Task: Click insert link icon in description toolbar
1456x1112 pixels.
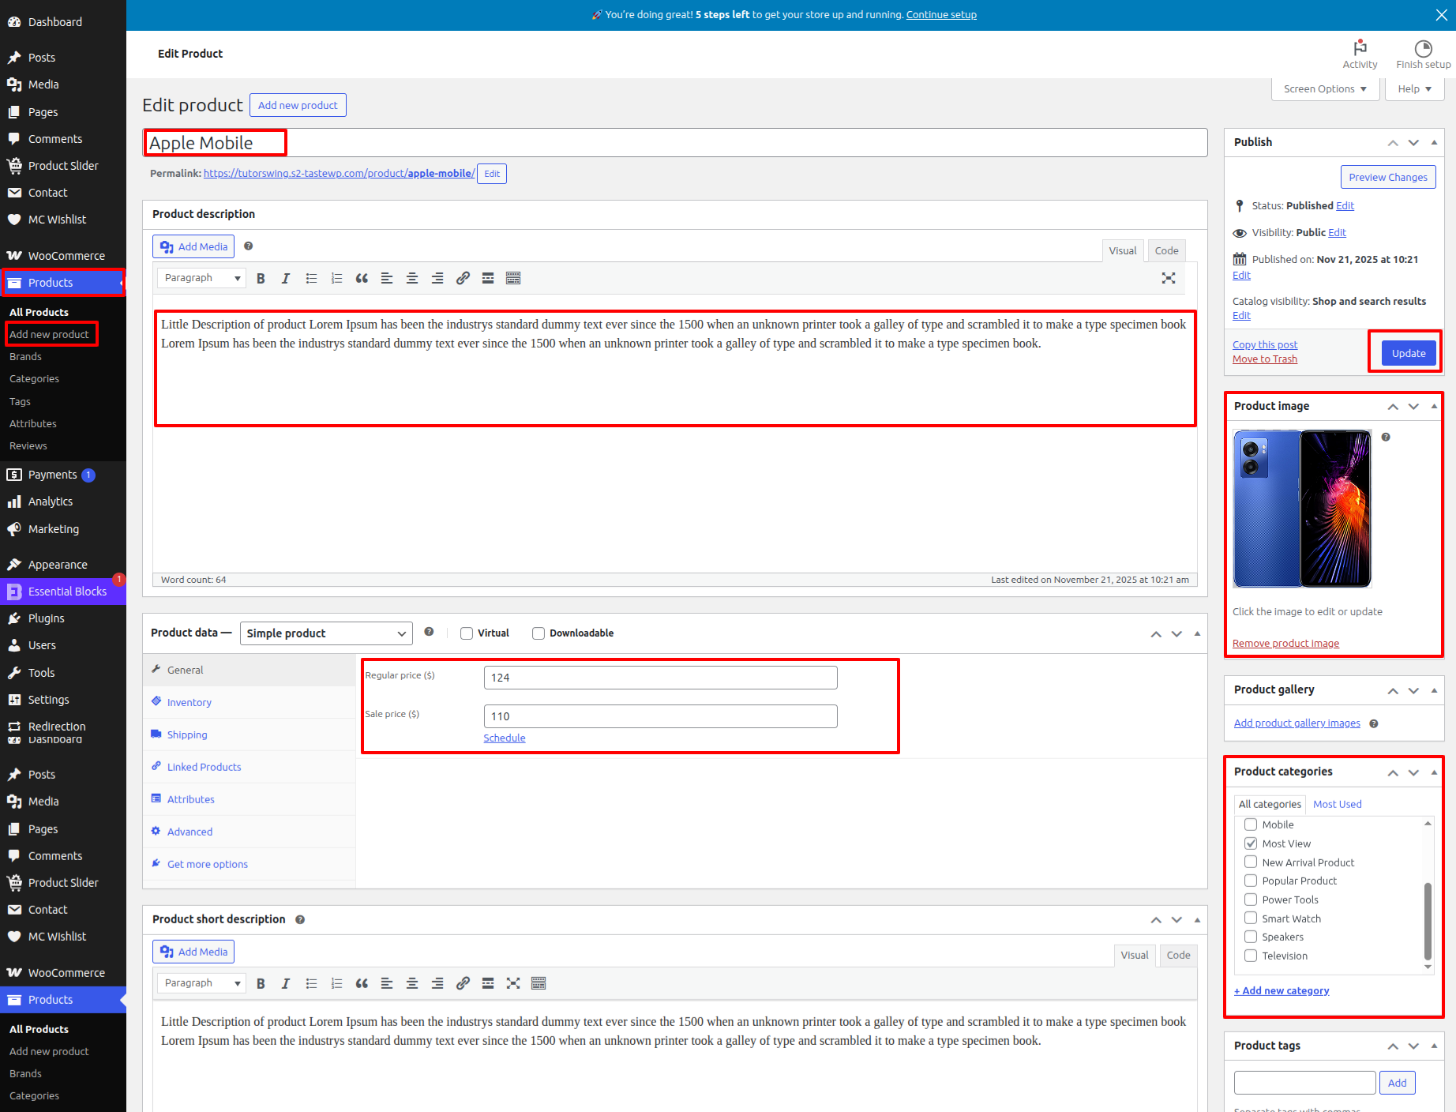Action: (x=463, y=278)
